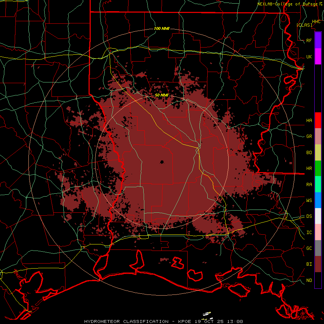Screen dimensions: 324x324
Task: Click the "[CLAS]" legend header text
Action: [x=304, y=25]
